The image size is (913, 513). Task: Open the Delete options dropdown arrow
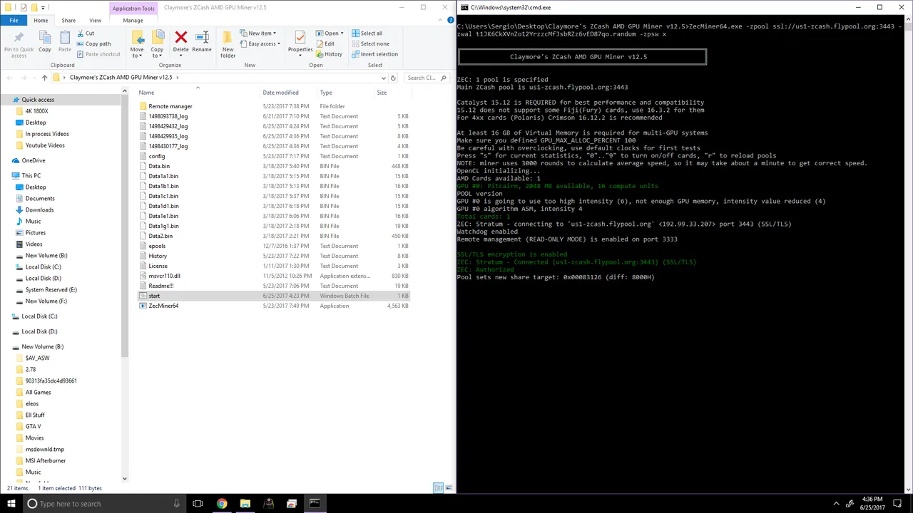click(180, 56)
